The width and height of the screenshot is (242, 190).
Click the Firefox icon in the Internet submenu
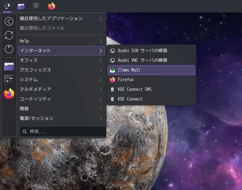112,80
